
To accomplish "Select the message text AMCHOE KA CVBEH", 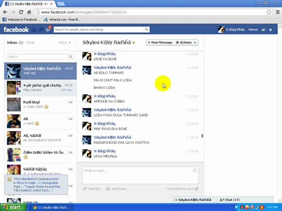I will [x=109, y=101].
